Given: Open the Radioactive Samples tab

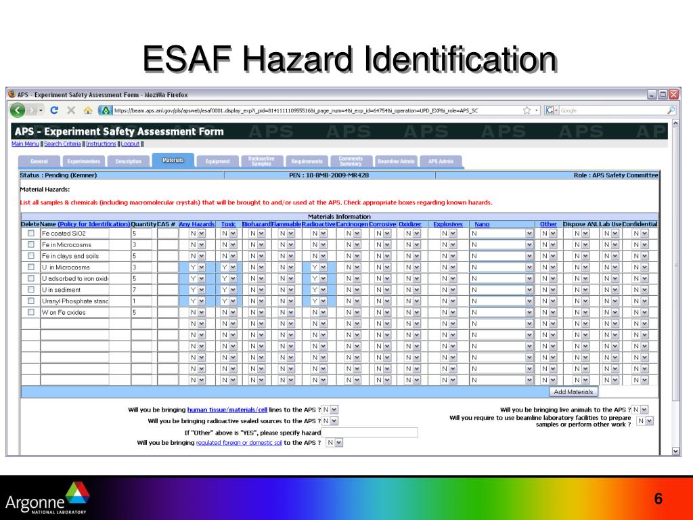Looking at the screenshot, I should point(261,161).
